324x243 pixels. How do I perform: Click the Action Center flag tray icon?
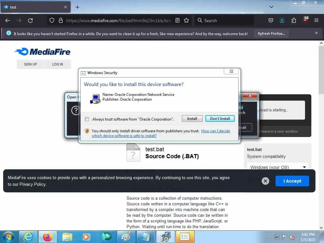tap(284, 237)
